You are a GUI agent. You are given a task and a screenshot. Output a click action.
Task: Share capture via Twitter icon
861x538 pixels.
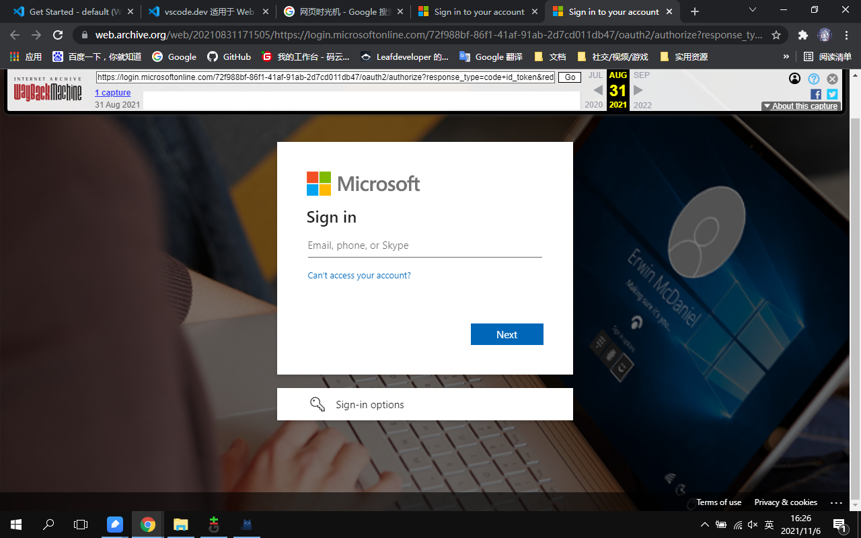tap(832, 95)
